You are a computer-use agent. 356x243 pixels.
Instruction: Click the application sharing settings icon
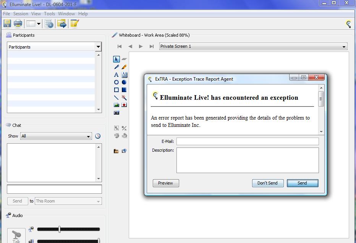[49, 24]
